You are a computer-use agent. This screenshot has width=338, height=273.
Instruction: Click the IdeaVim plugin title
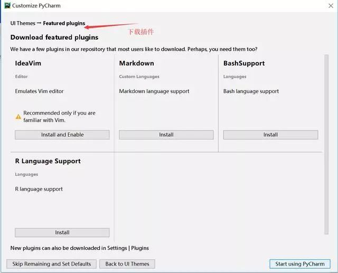pyautogui.click(x=28, y=63)
